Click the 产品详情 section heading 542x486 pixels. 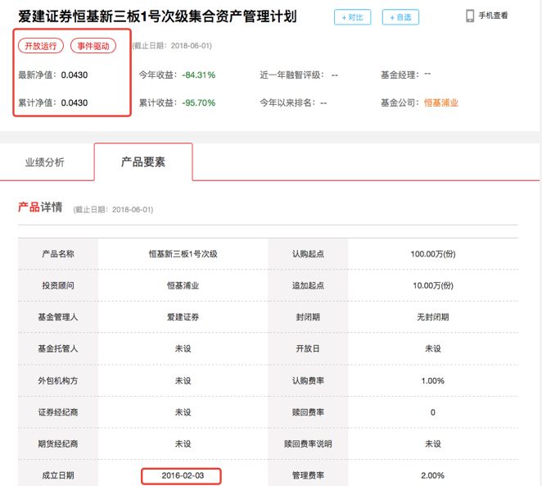click(40, 207)
